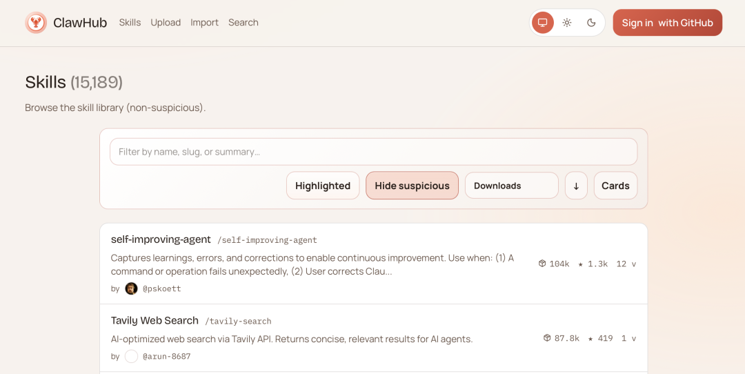Go to the Upload page
The width and height of the screenshot is (745, 374).
point(166,23)
